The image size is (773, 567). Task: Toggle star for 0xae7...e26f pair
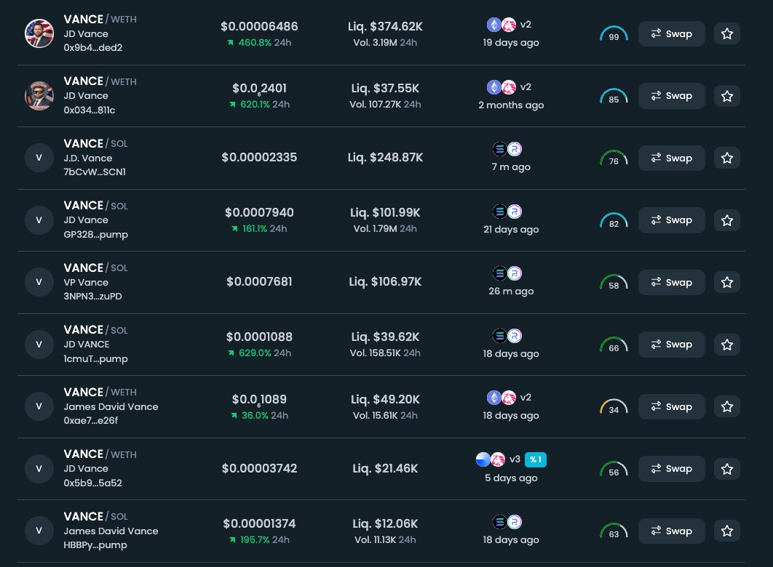[726, 406]
